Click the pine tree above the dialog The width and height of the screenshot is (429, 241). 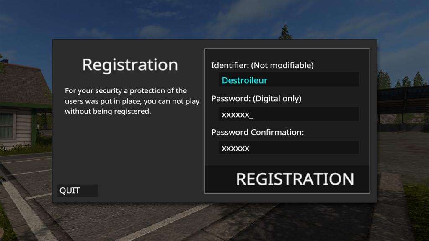(286, 32)
